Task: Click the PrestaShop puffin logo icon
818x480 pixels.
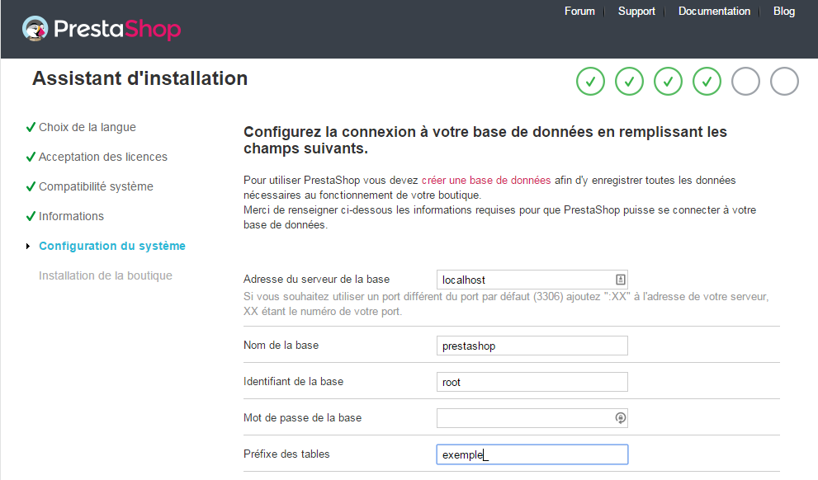Action: pyautogui.click(x=35, y=29)
